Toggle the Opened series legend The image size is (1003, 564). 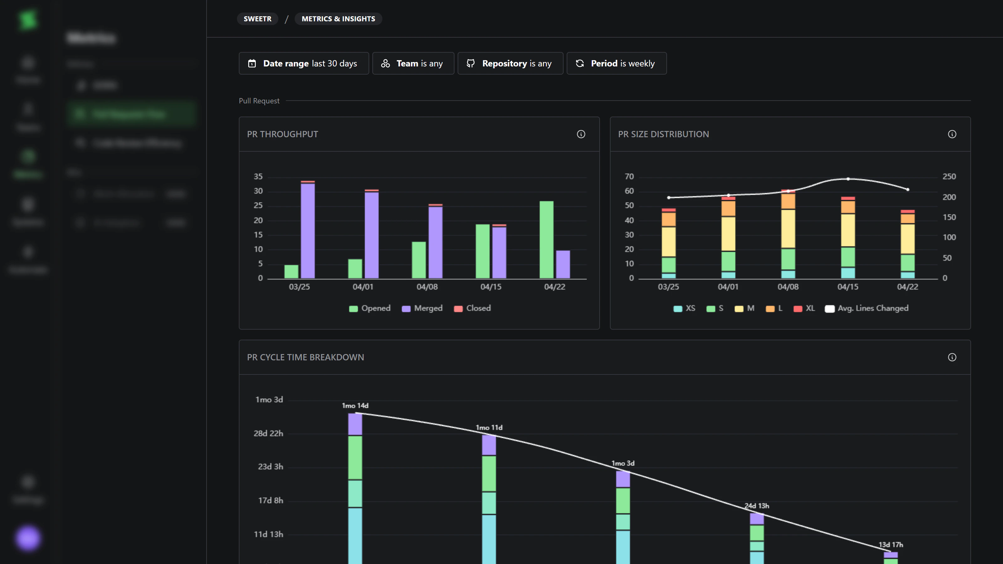(370, 308)
